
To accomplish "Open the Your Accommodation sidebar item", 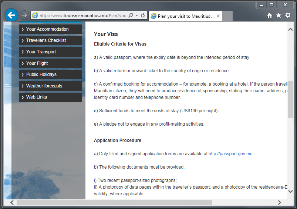I will tap(50, 29).
